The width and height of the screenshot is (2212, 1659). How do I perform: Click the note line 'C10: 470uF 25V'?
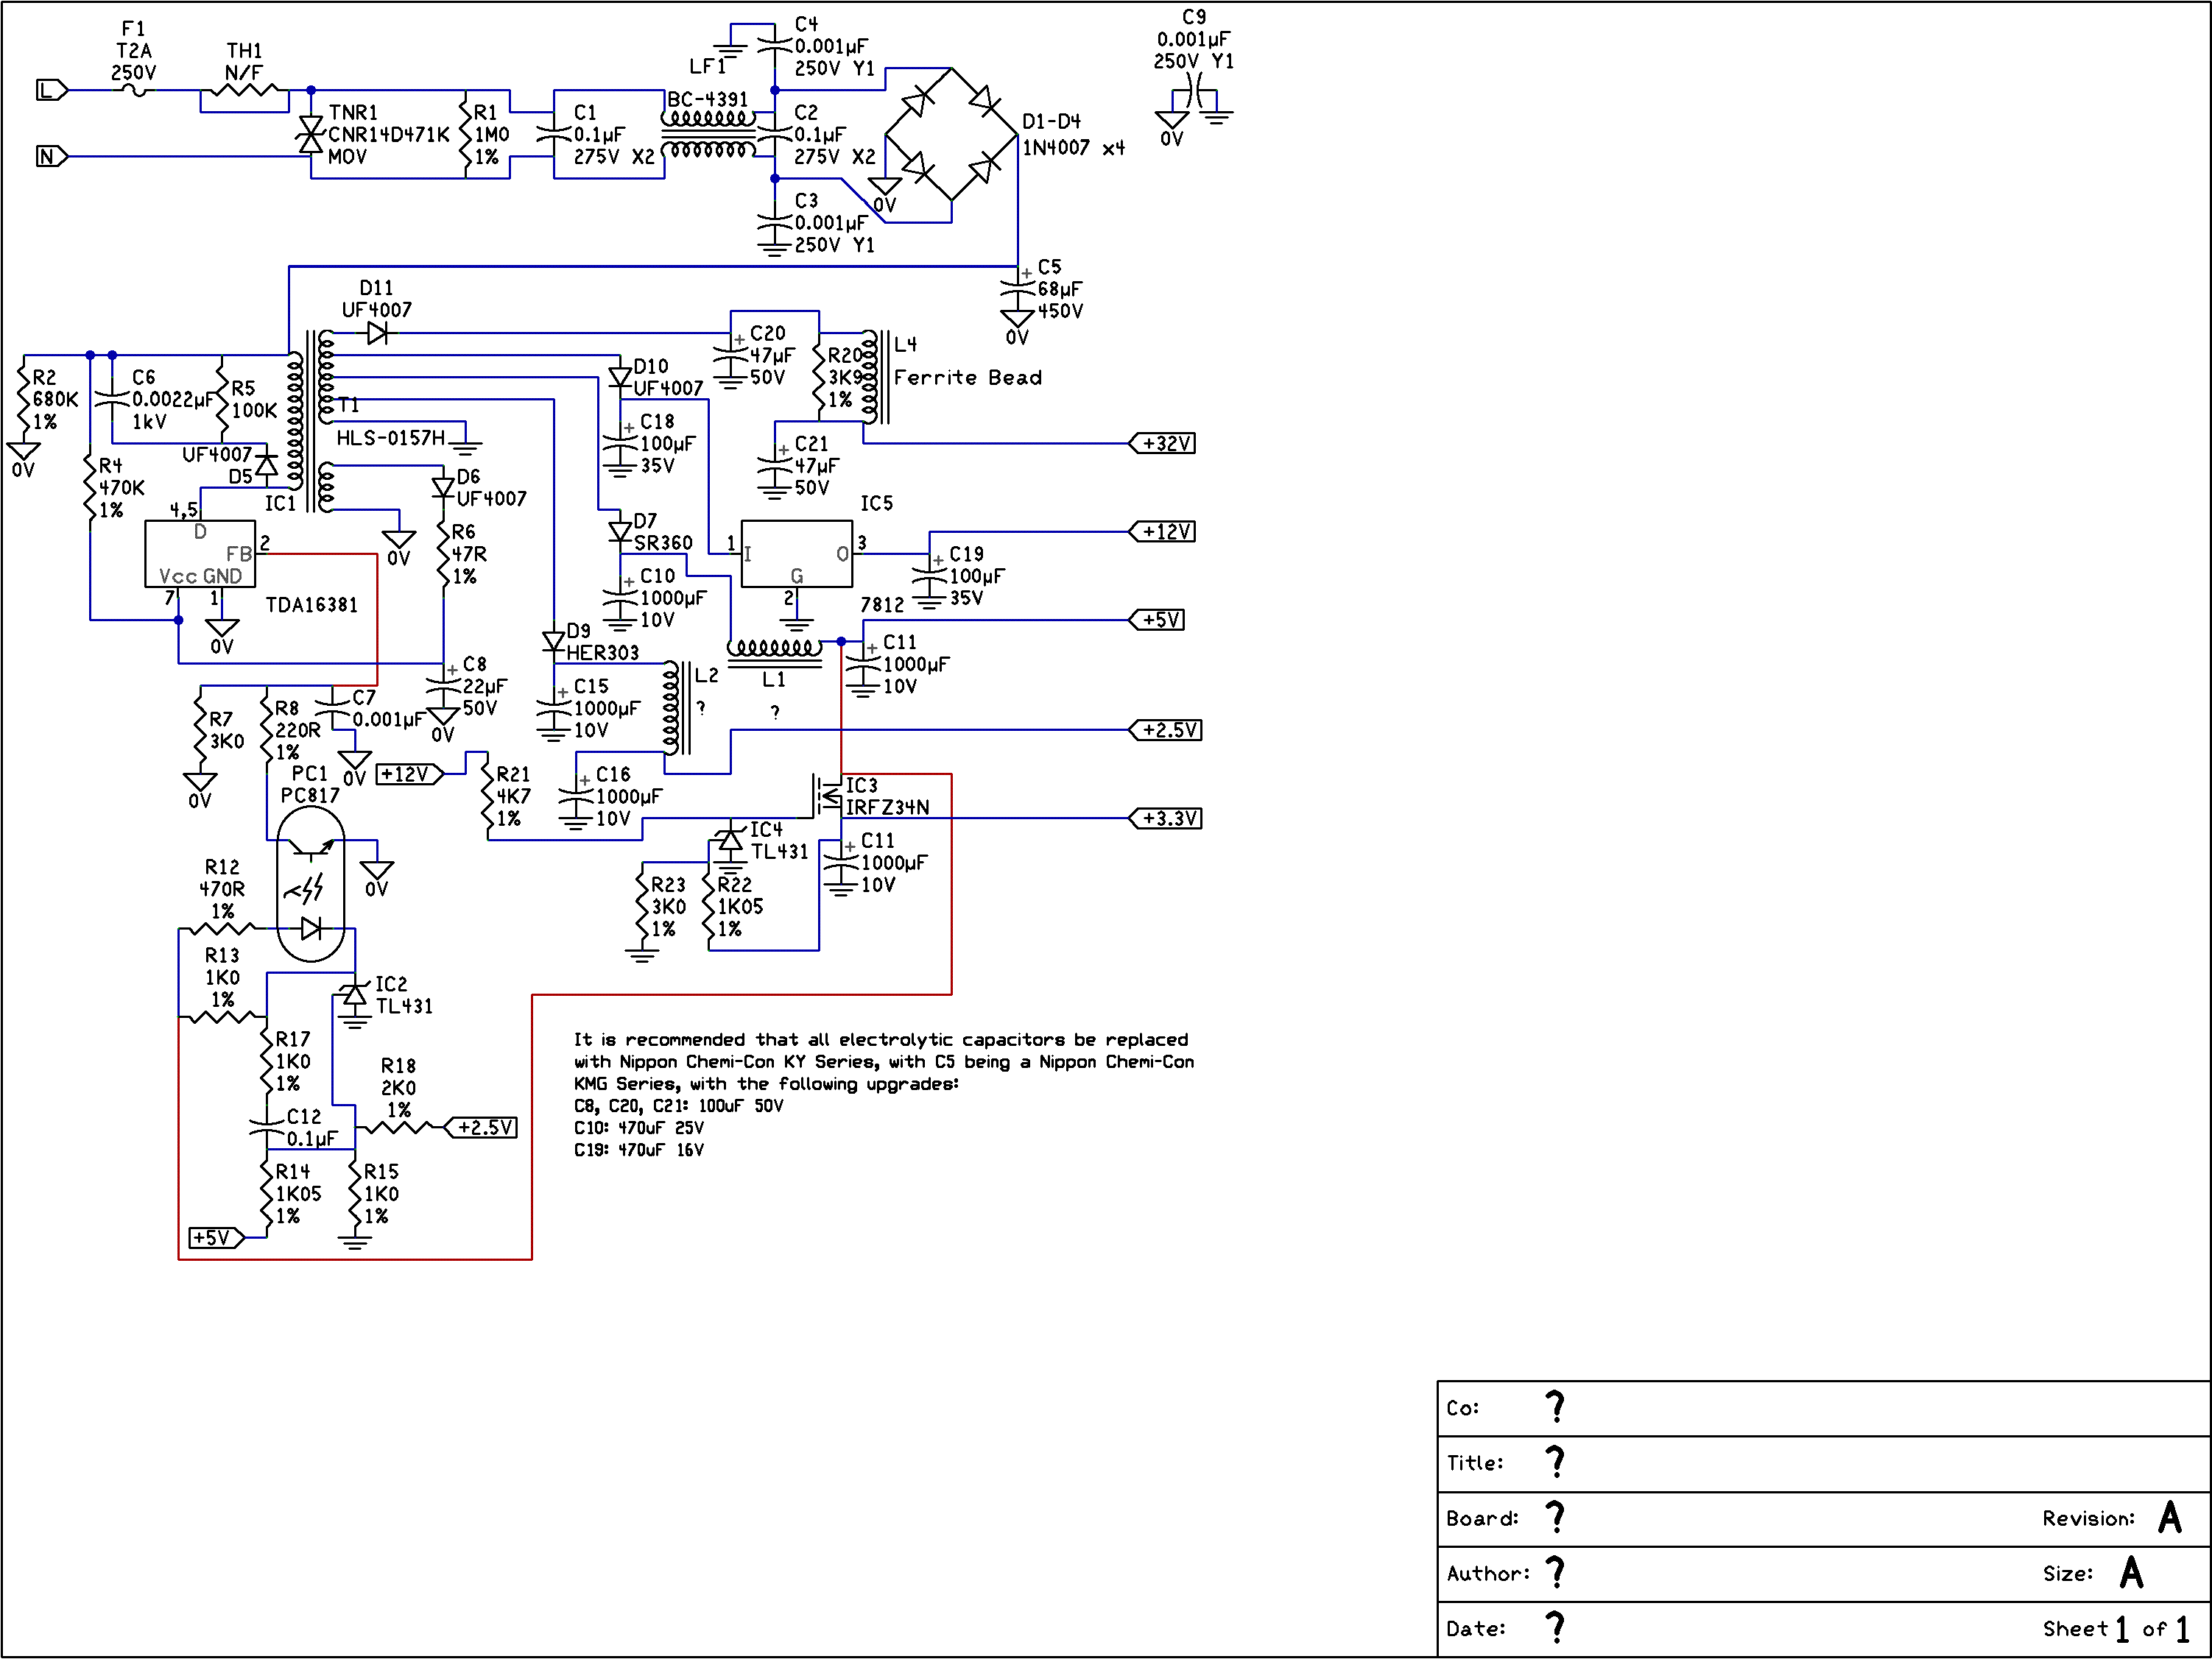[639, 1128]
